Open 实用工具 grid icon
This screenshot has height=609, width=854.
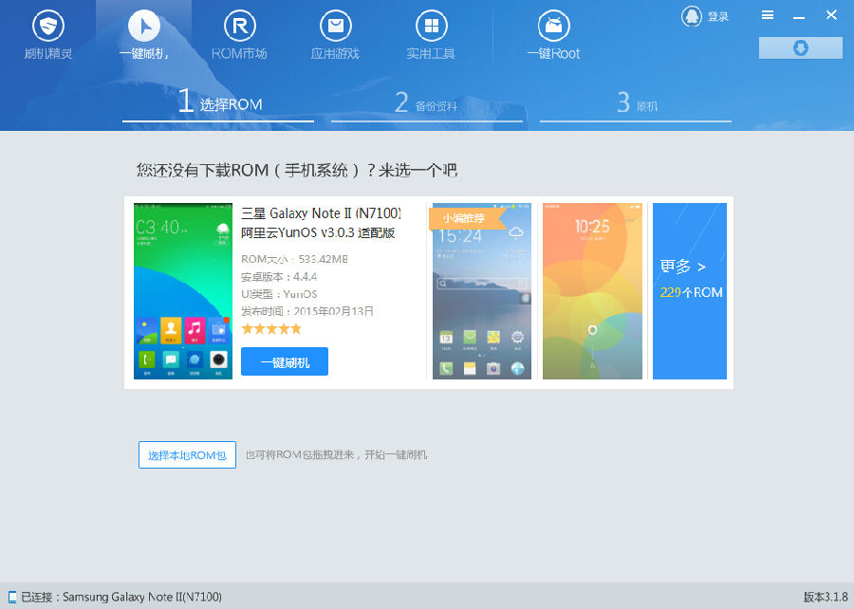coord(432,26)
